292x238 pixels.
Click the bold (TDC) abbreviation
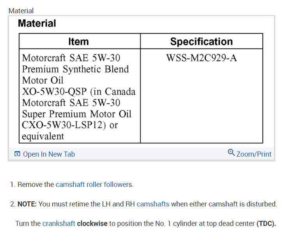click(x=266, y=224)
